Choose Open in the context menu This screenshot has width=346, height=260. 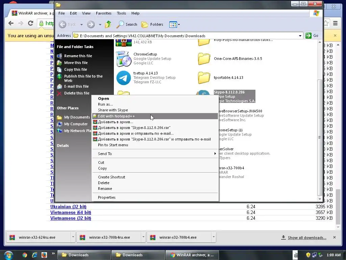pos(155,99)
